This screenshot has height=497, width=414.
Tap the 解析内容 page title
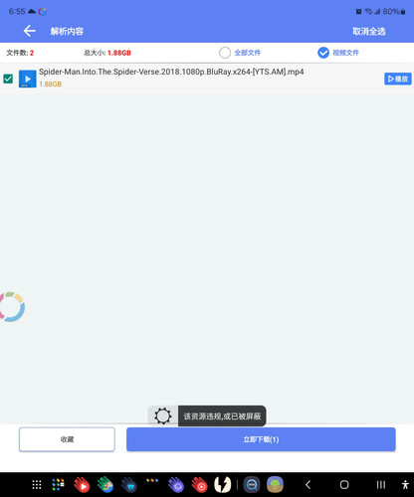67,32
